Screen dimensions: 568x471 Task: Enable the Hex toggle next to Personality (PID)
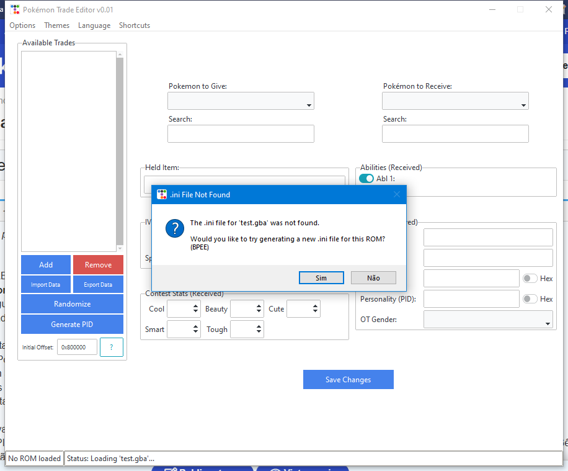click(x=530, y=298)
